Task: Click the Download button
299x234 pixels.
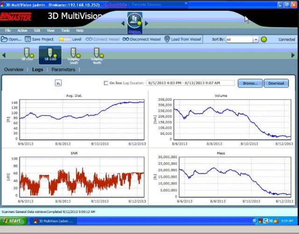Action: pyautogui.click(x=276, y=83)
